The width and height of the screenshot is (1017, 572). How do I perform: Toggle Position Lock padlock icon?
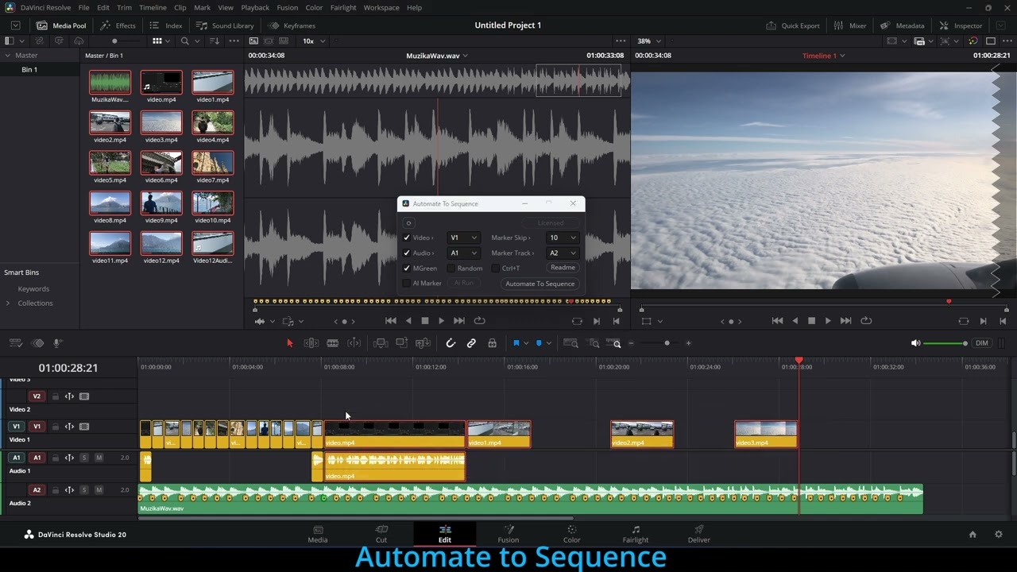492,343
